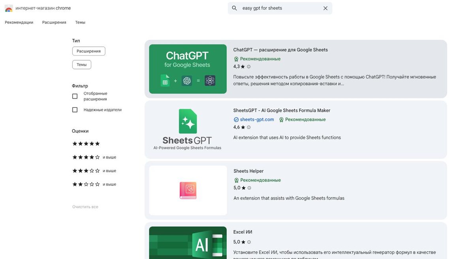The image size is (474, 259).
Task: Select the Расширения type chip
Action: coord(89,51)
